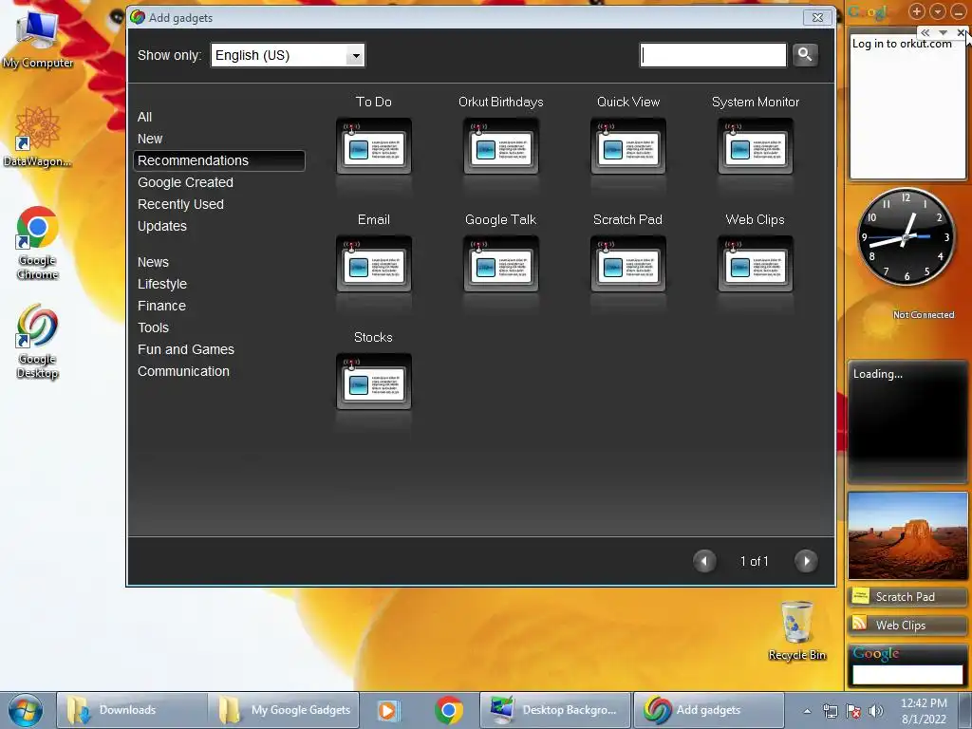Open the Updates category
Image resolution: width=972 pixels, height=729 pixels.
(161, 226)
